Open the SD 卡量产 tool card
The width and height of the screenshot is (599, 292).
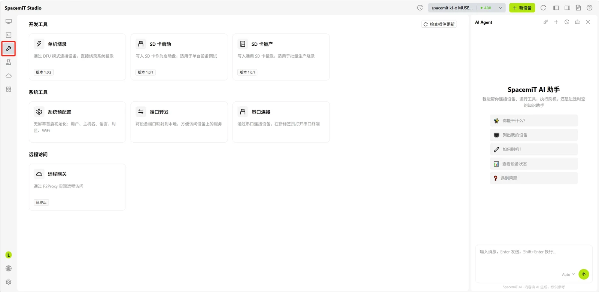pos(281,57)
